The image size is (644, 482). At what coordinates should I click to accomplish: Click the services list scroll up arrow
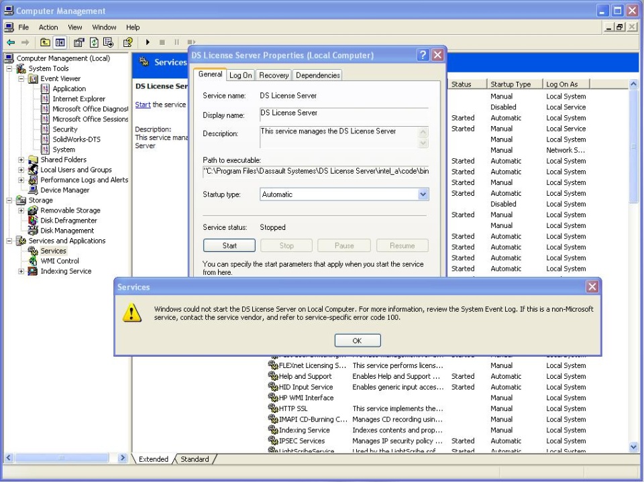pyautogui.click(x=633, y=84)
